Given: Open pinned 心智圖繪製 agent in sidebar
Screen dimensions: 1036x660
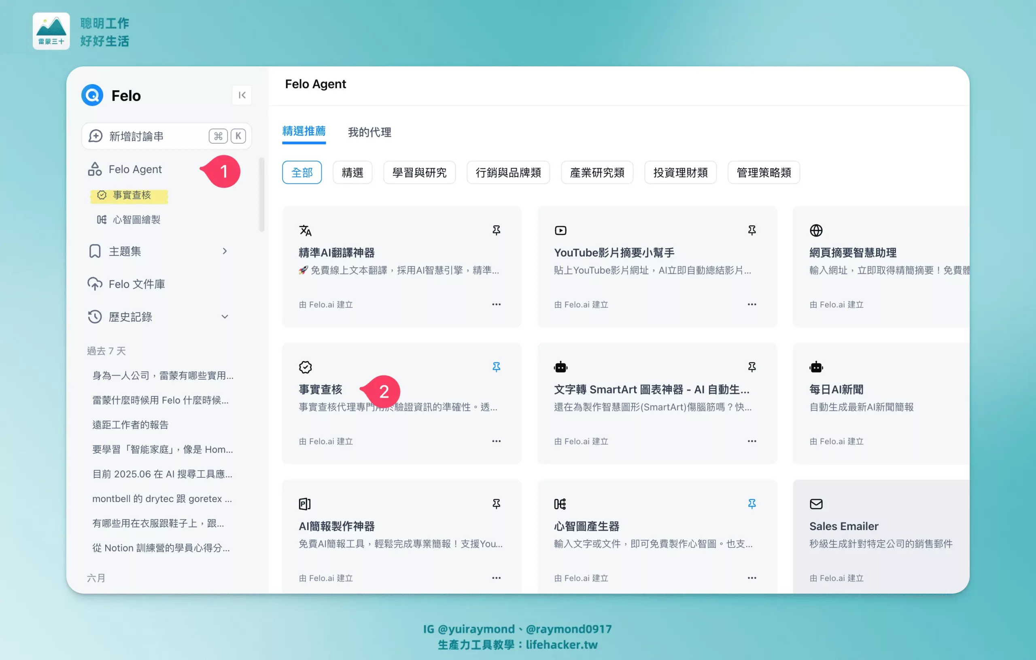Looking at the screenshot, I should click(129, 219).
